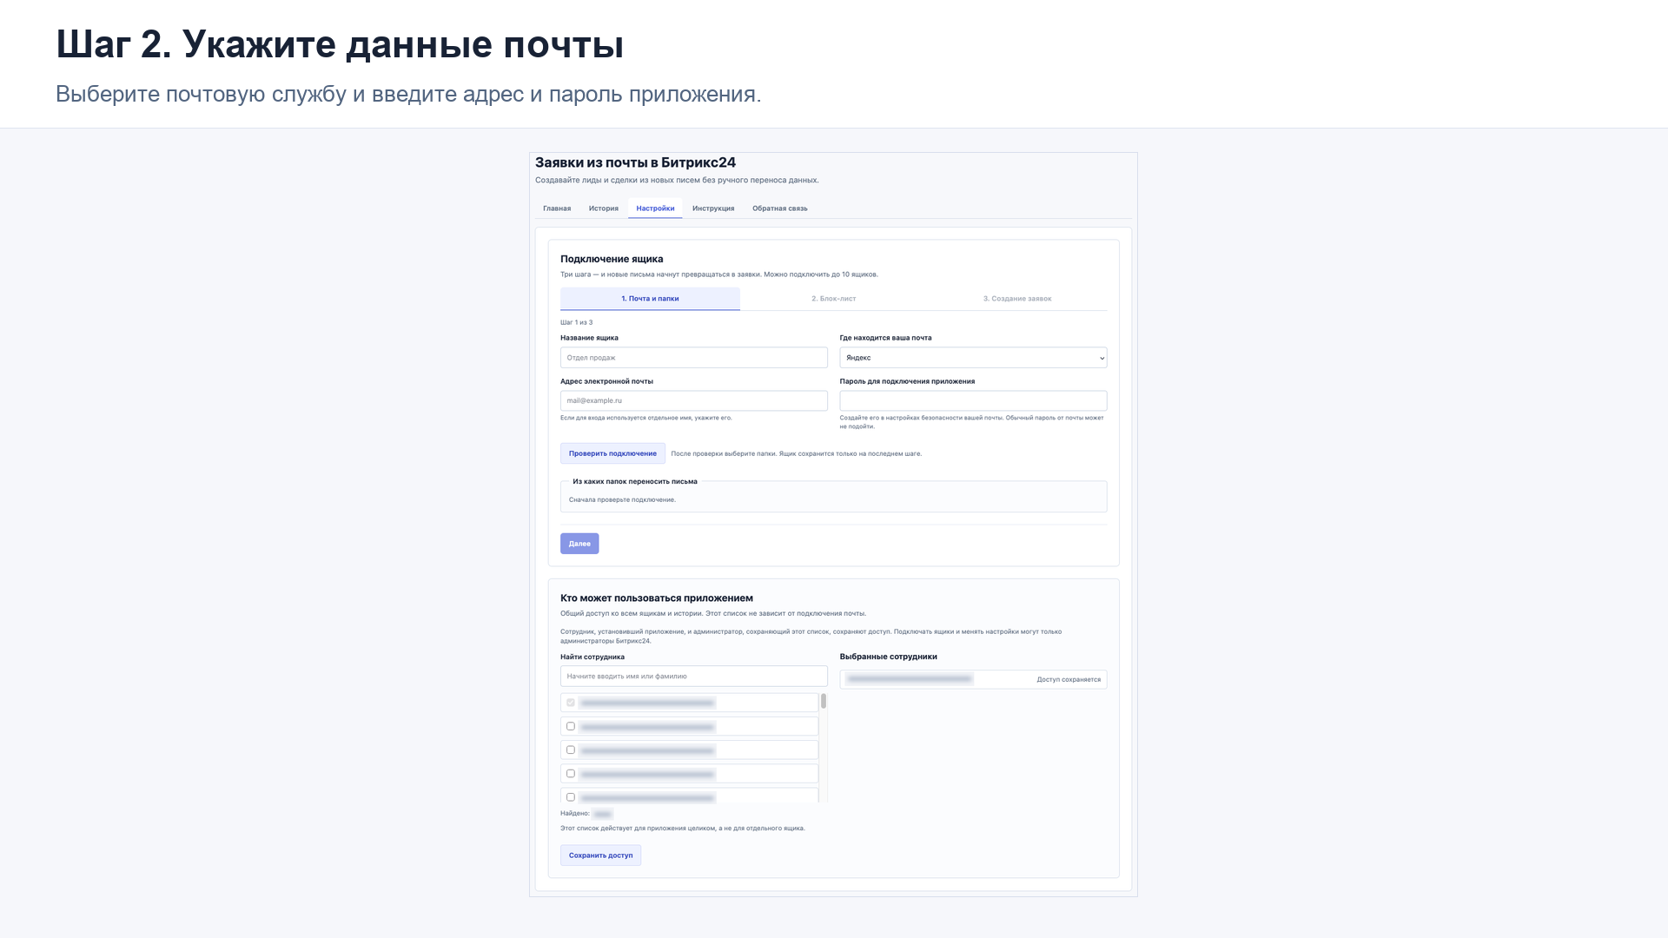Click the Название ящика input field
The height and width of the screenshot is (938, 1668).
pyautogui.click(x=694, y=358)
